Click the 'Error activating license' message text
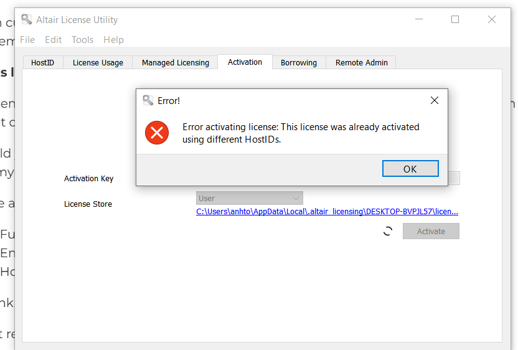The height and width of the screenshot is (350, 518). point(301,133)
